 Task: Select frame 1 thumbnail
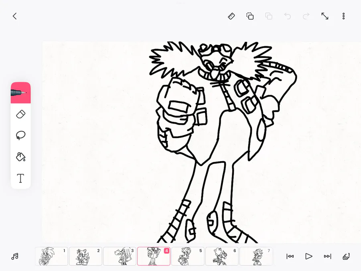pyautogui.click(x=51, y=256)
